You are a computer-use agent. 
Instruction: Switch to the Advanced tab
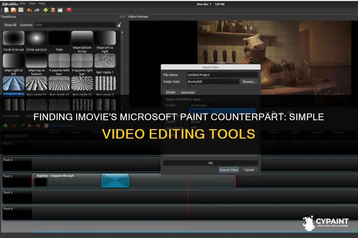(187, 92)
